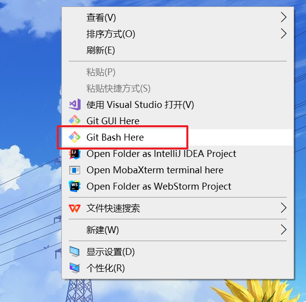Choose Open MobaXterm terminal here
Screen dimensions: 306x302
177,170
